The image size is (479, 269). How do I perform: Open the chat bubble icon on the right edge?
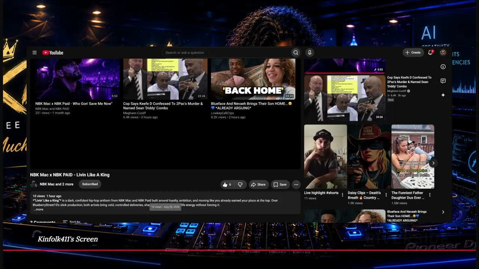click(443, 81)
